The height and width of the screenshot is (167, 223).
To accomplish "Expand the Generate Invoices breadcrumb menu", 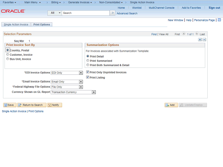I will [x=80, y=2].
